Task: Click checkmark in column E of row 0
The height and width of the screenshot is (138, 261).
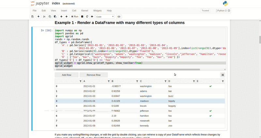Action: (210, 86)
